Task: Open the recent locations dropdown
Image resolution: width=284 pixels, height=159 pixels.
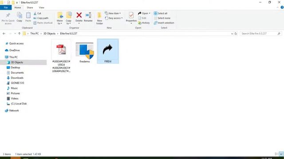Action: [15, 34]
